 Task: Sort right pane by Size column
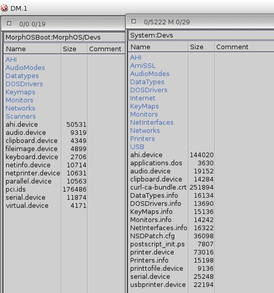201,47
